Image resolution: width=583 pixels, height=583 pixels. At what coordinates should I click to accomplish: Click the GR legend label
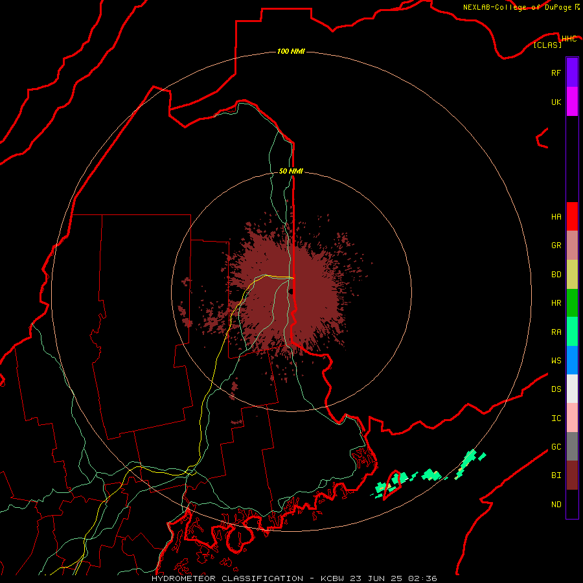click(556, 246)
